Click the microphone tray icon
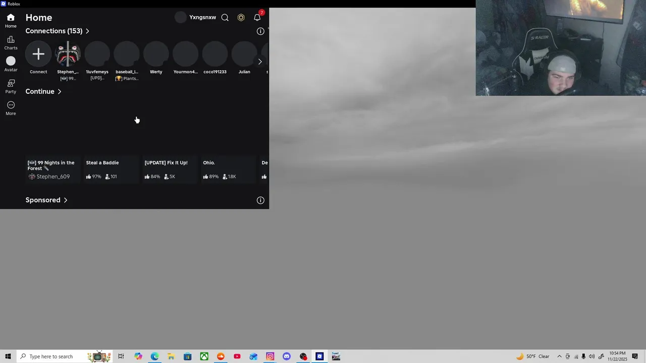Viewport: 646px width, 363px height. tap(583, 356)
